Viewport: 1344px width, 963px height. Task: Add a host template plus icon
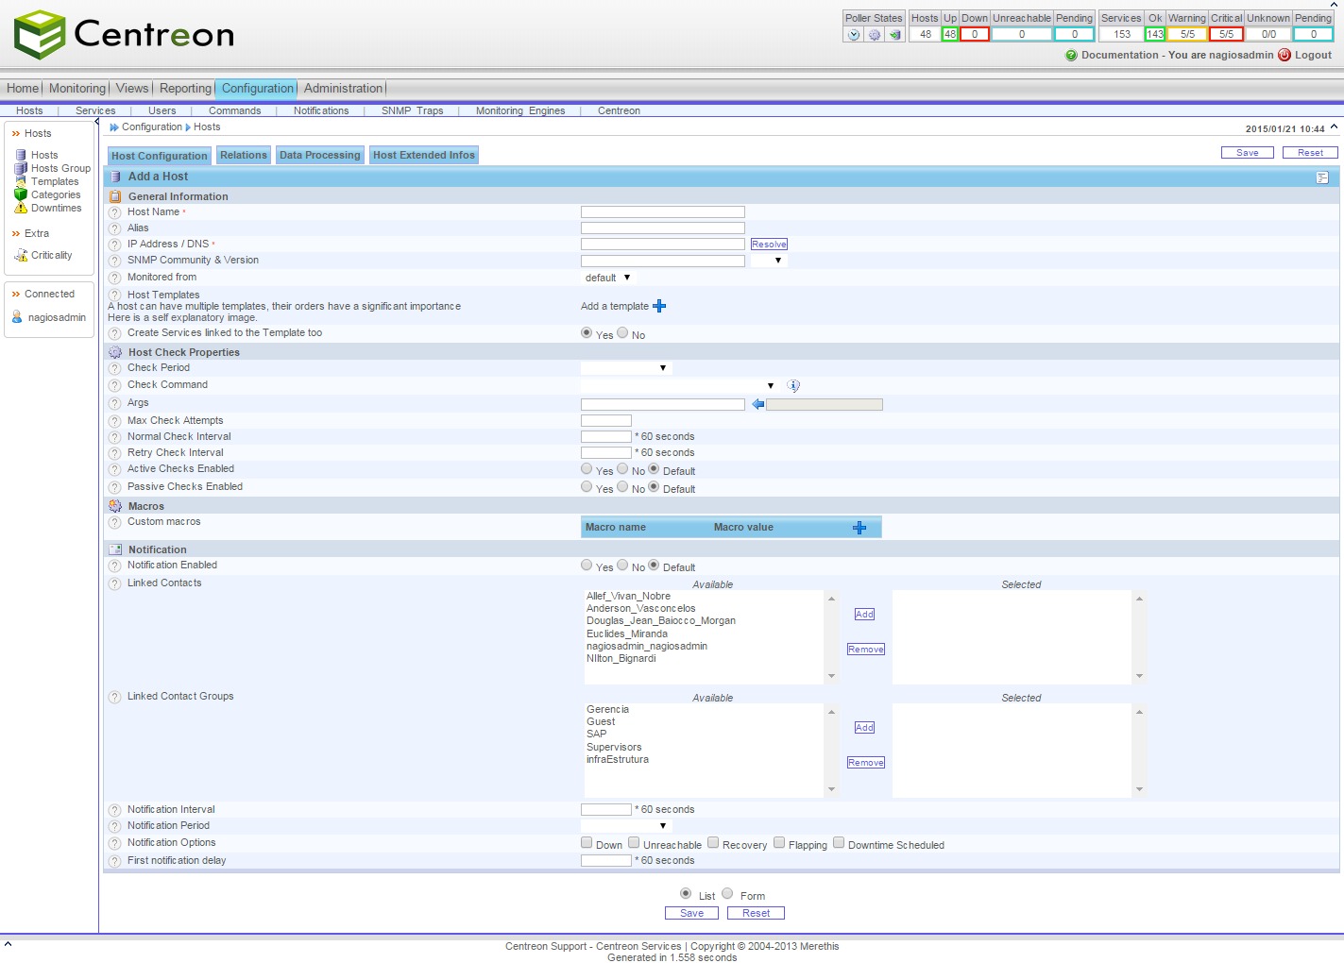pyautogui.click(x=659, y=306)
